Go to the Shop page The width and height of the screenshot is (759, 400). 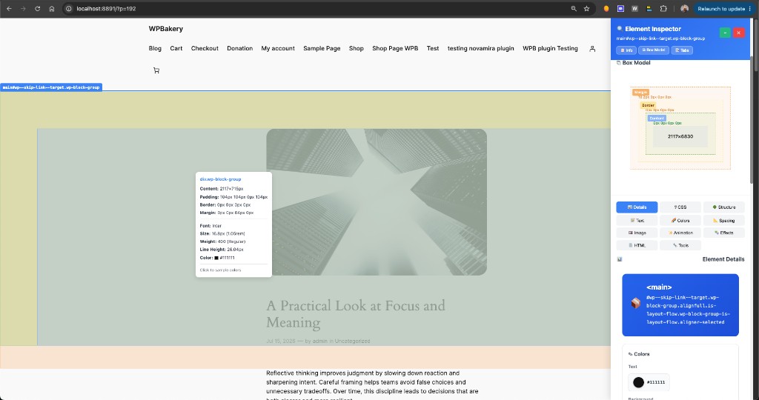[x=357, y=48]
